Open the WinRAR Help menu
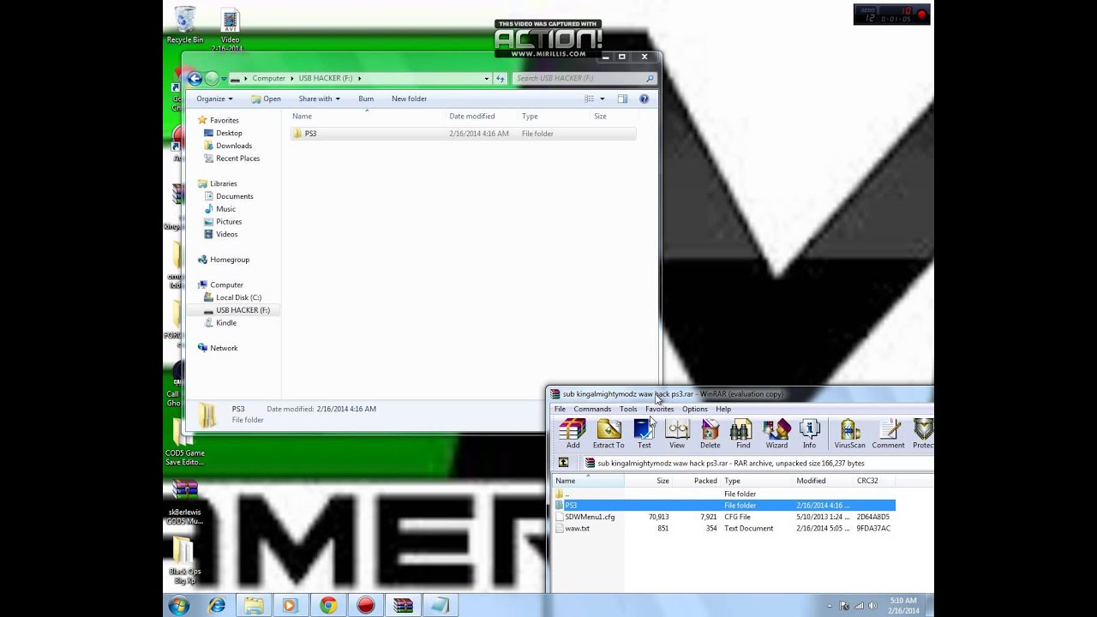1097x617 pixels. pos(723,409)
